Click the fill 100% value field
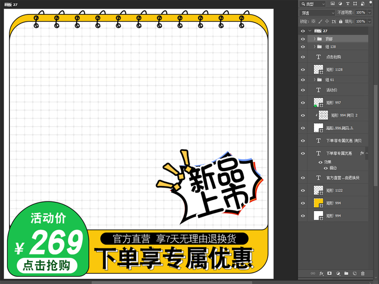The width and height of the screenshot is (379, 284). 360,21
